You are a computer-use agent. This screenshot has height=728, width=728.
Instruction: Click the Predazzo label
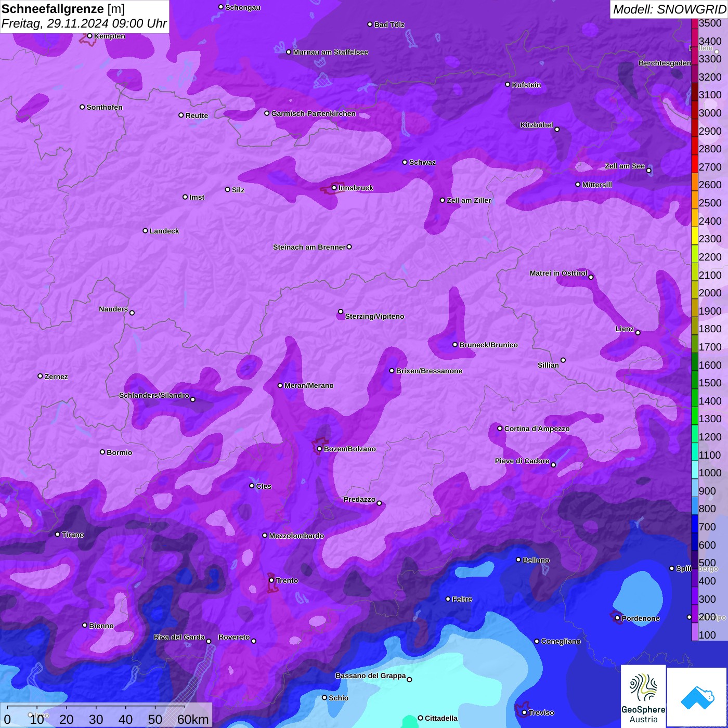[359, 499]
